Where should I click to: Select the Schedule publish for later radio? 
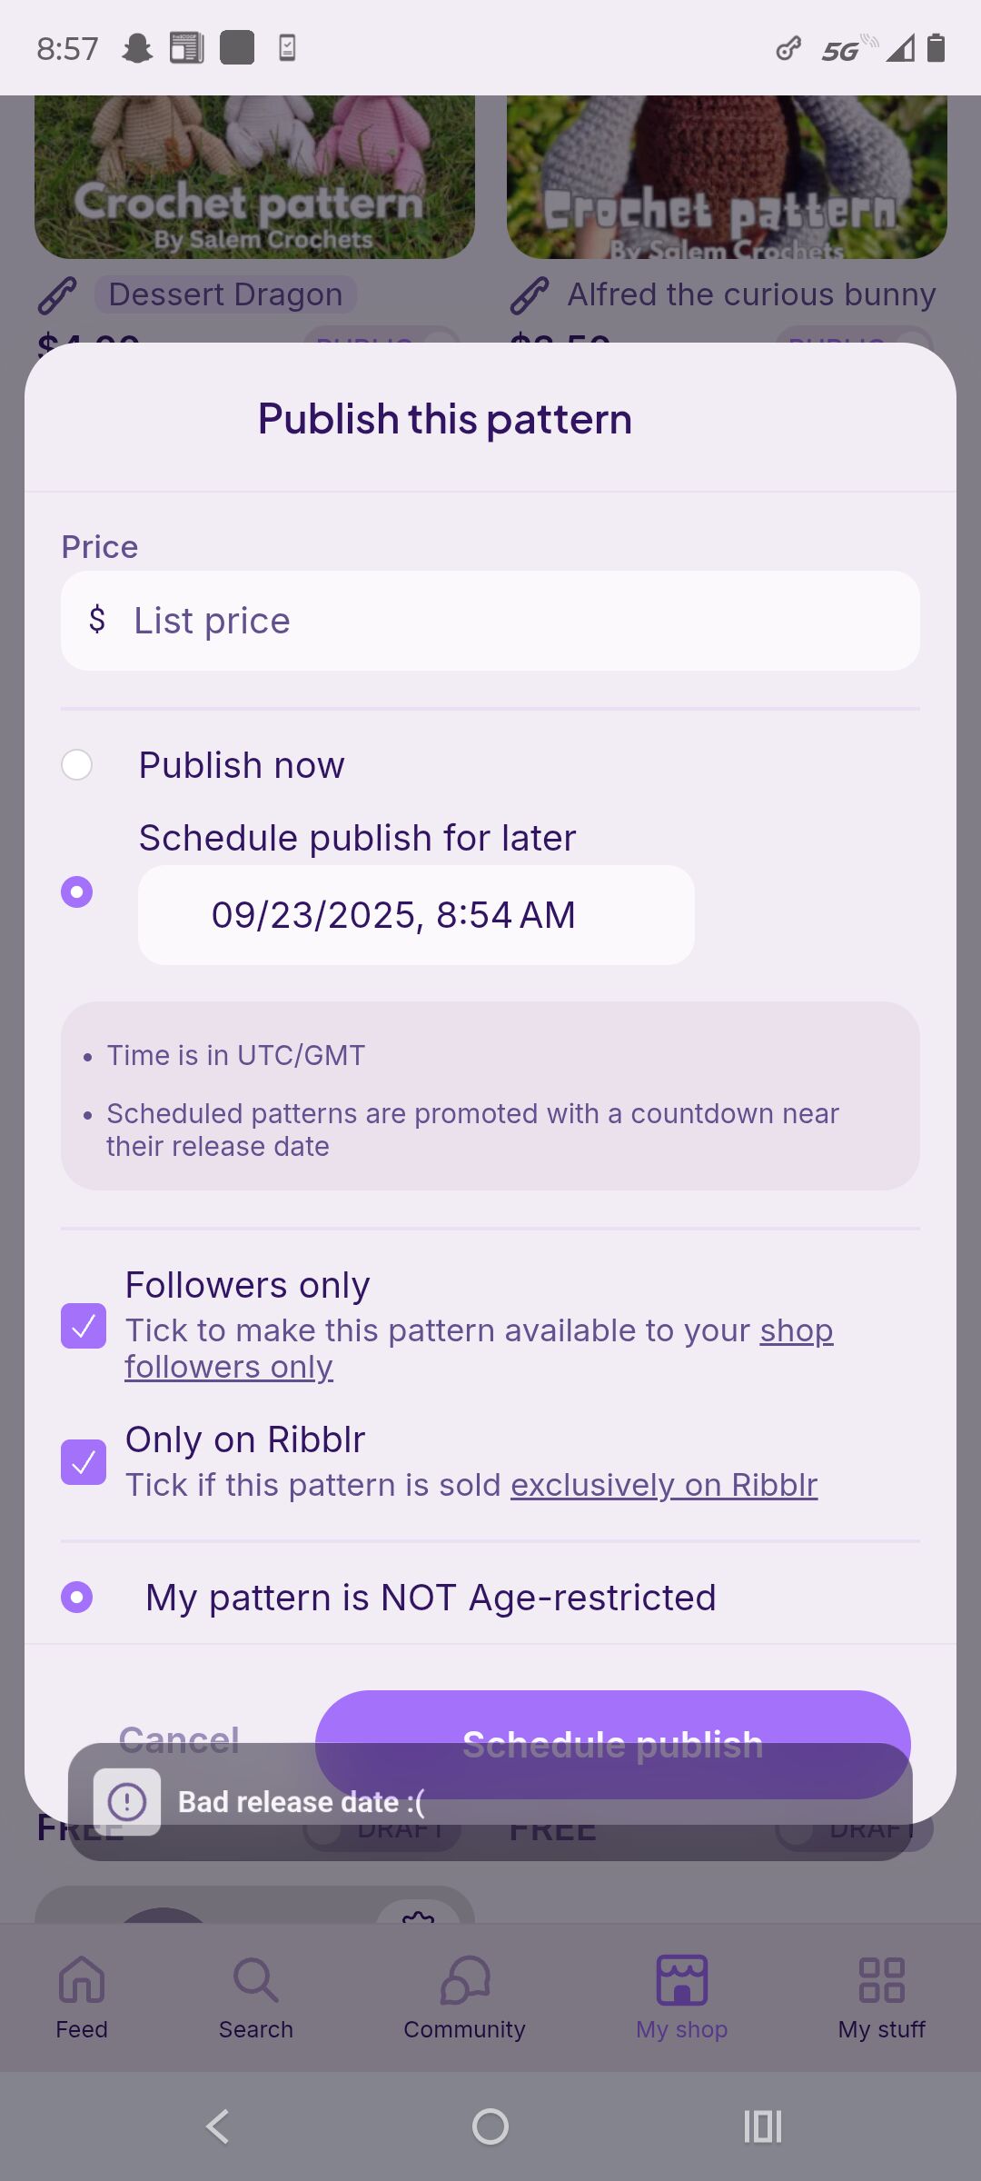point(77,891)
